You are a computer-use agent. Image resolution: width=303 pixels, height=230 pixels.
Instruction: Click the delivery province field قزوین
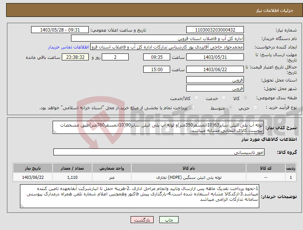pyautogui.click(x=215, y=80)
